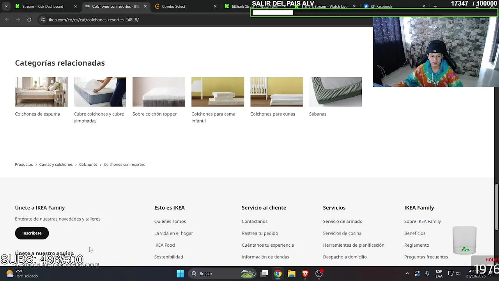The height and width of the screenshot is (281, 499).
Task: Open ESP LAA language switcher
Action: click(439, 274)
